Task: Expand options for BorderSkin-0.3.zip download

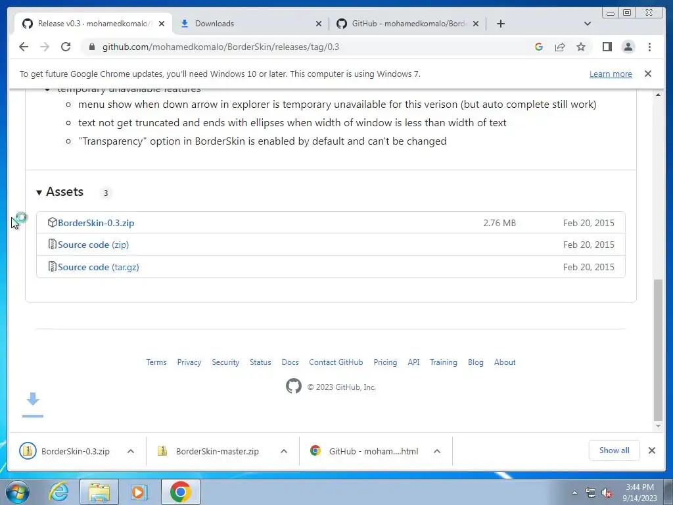Action: pos(131,451)
